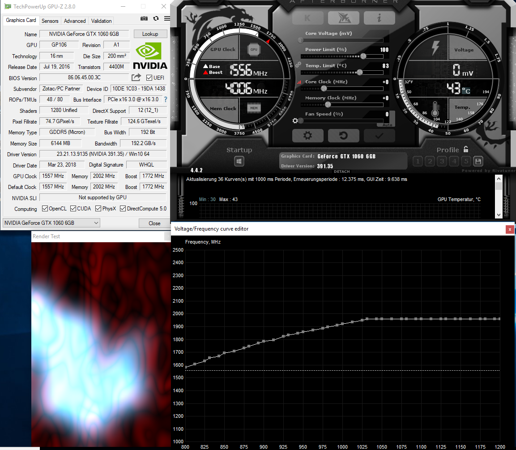Click the Lookup button in GPU-Z

pyautogui.click(x=150, y=34)
